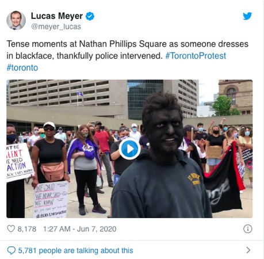
Task: Click the Twitter bird logo icon
Action: pos(247,16)
